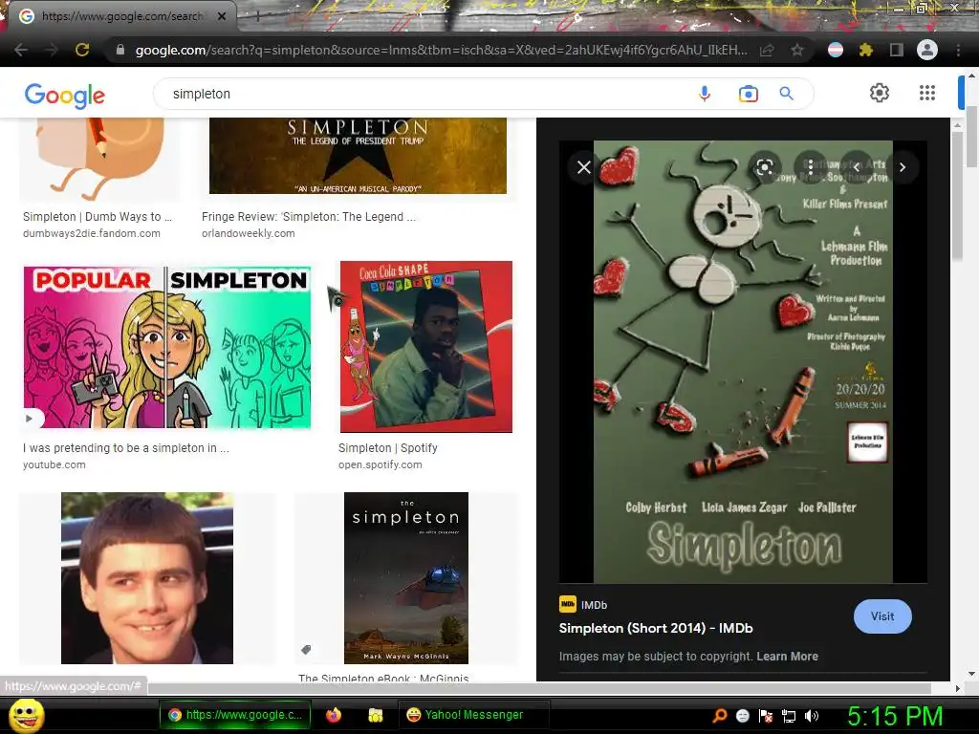
Task: Open the Learn More copyright link
Action: (787, 657)
